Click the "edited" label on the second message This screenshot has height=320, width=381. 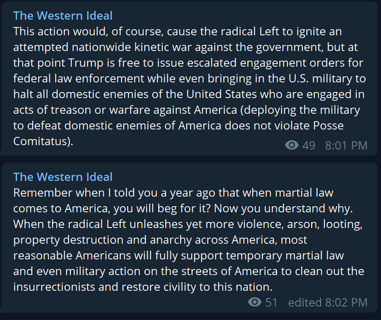point(305,303)
